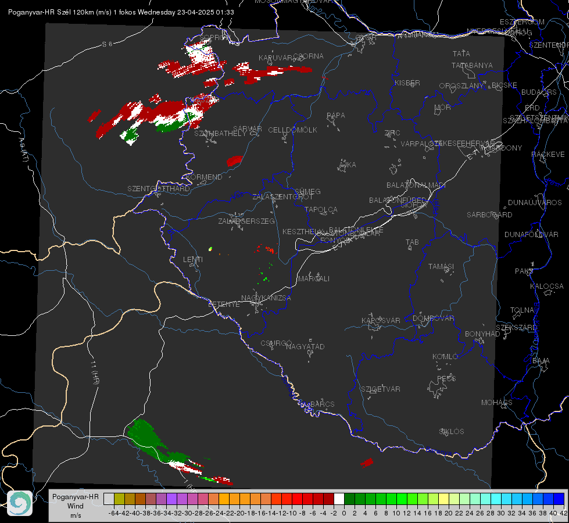Click the DOMBÓVÁR city label

[433, 318]
